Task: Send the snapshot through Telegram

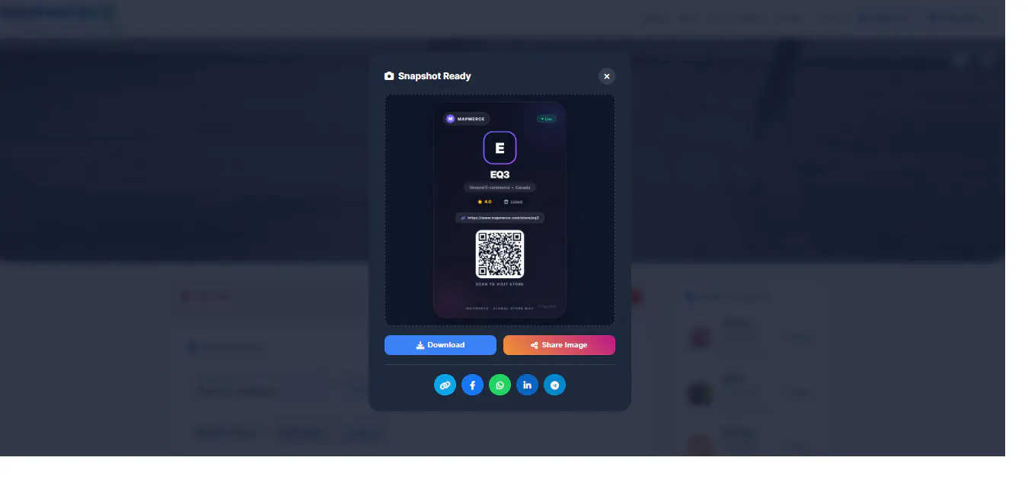Action: coord(554,385)
